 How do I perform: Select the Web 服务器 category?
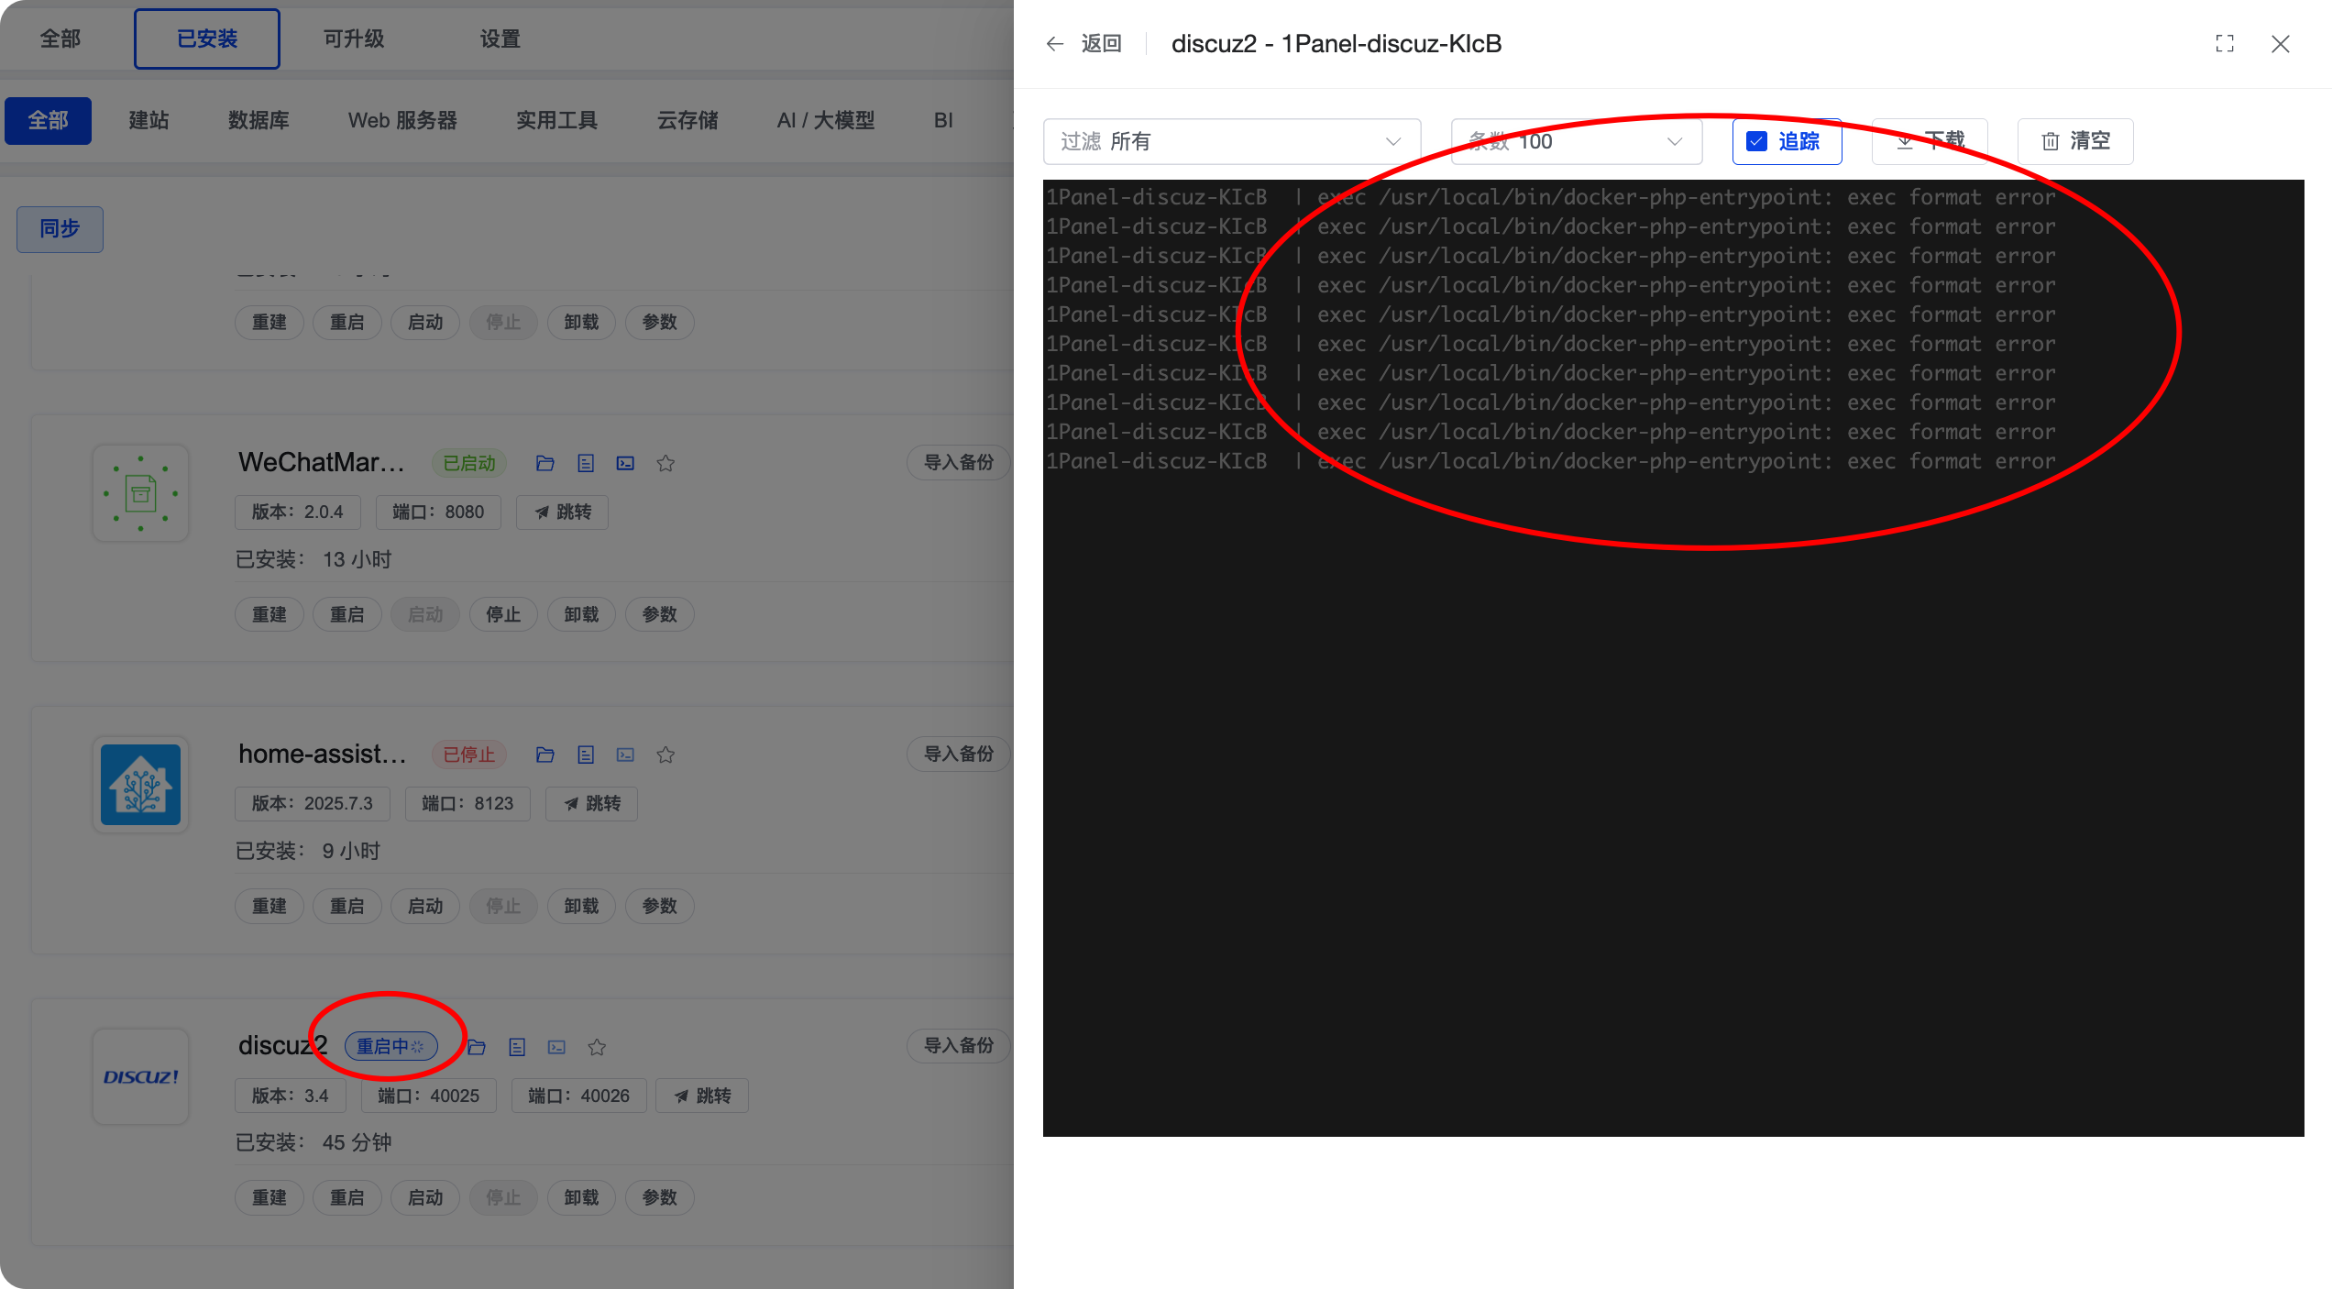pyautogui.click(x=402, y=120)
